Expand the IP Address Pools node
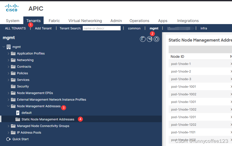The height and width of the screenshot is (146, 232). [8, 133]
